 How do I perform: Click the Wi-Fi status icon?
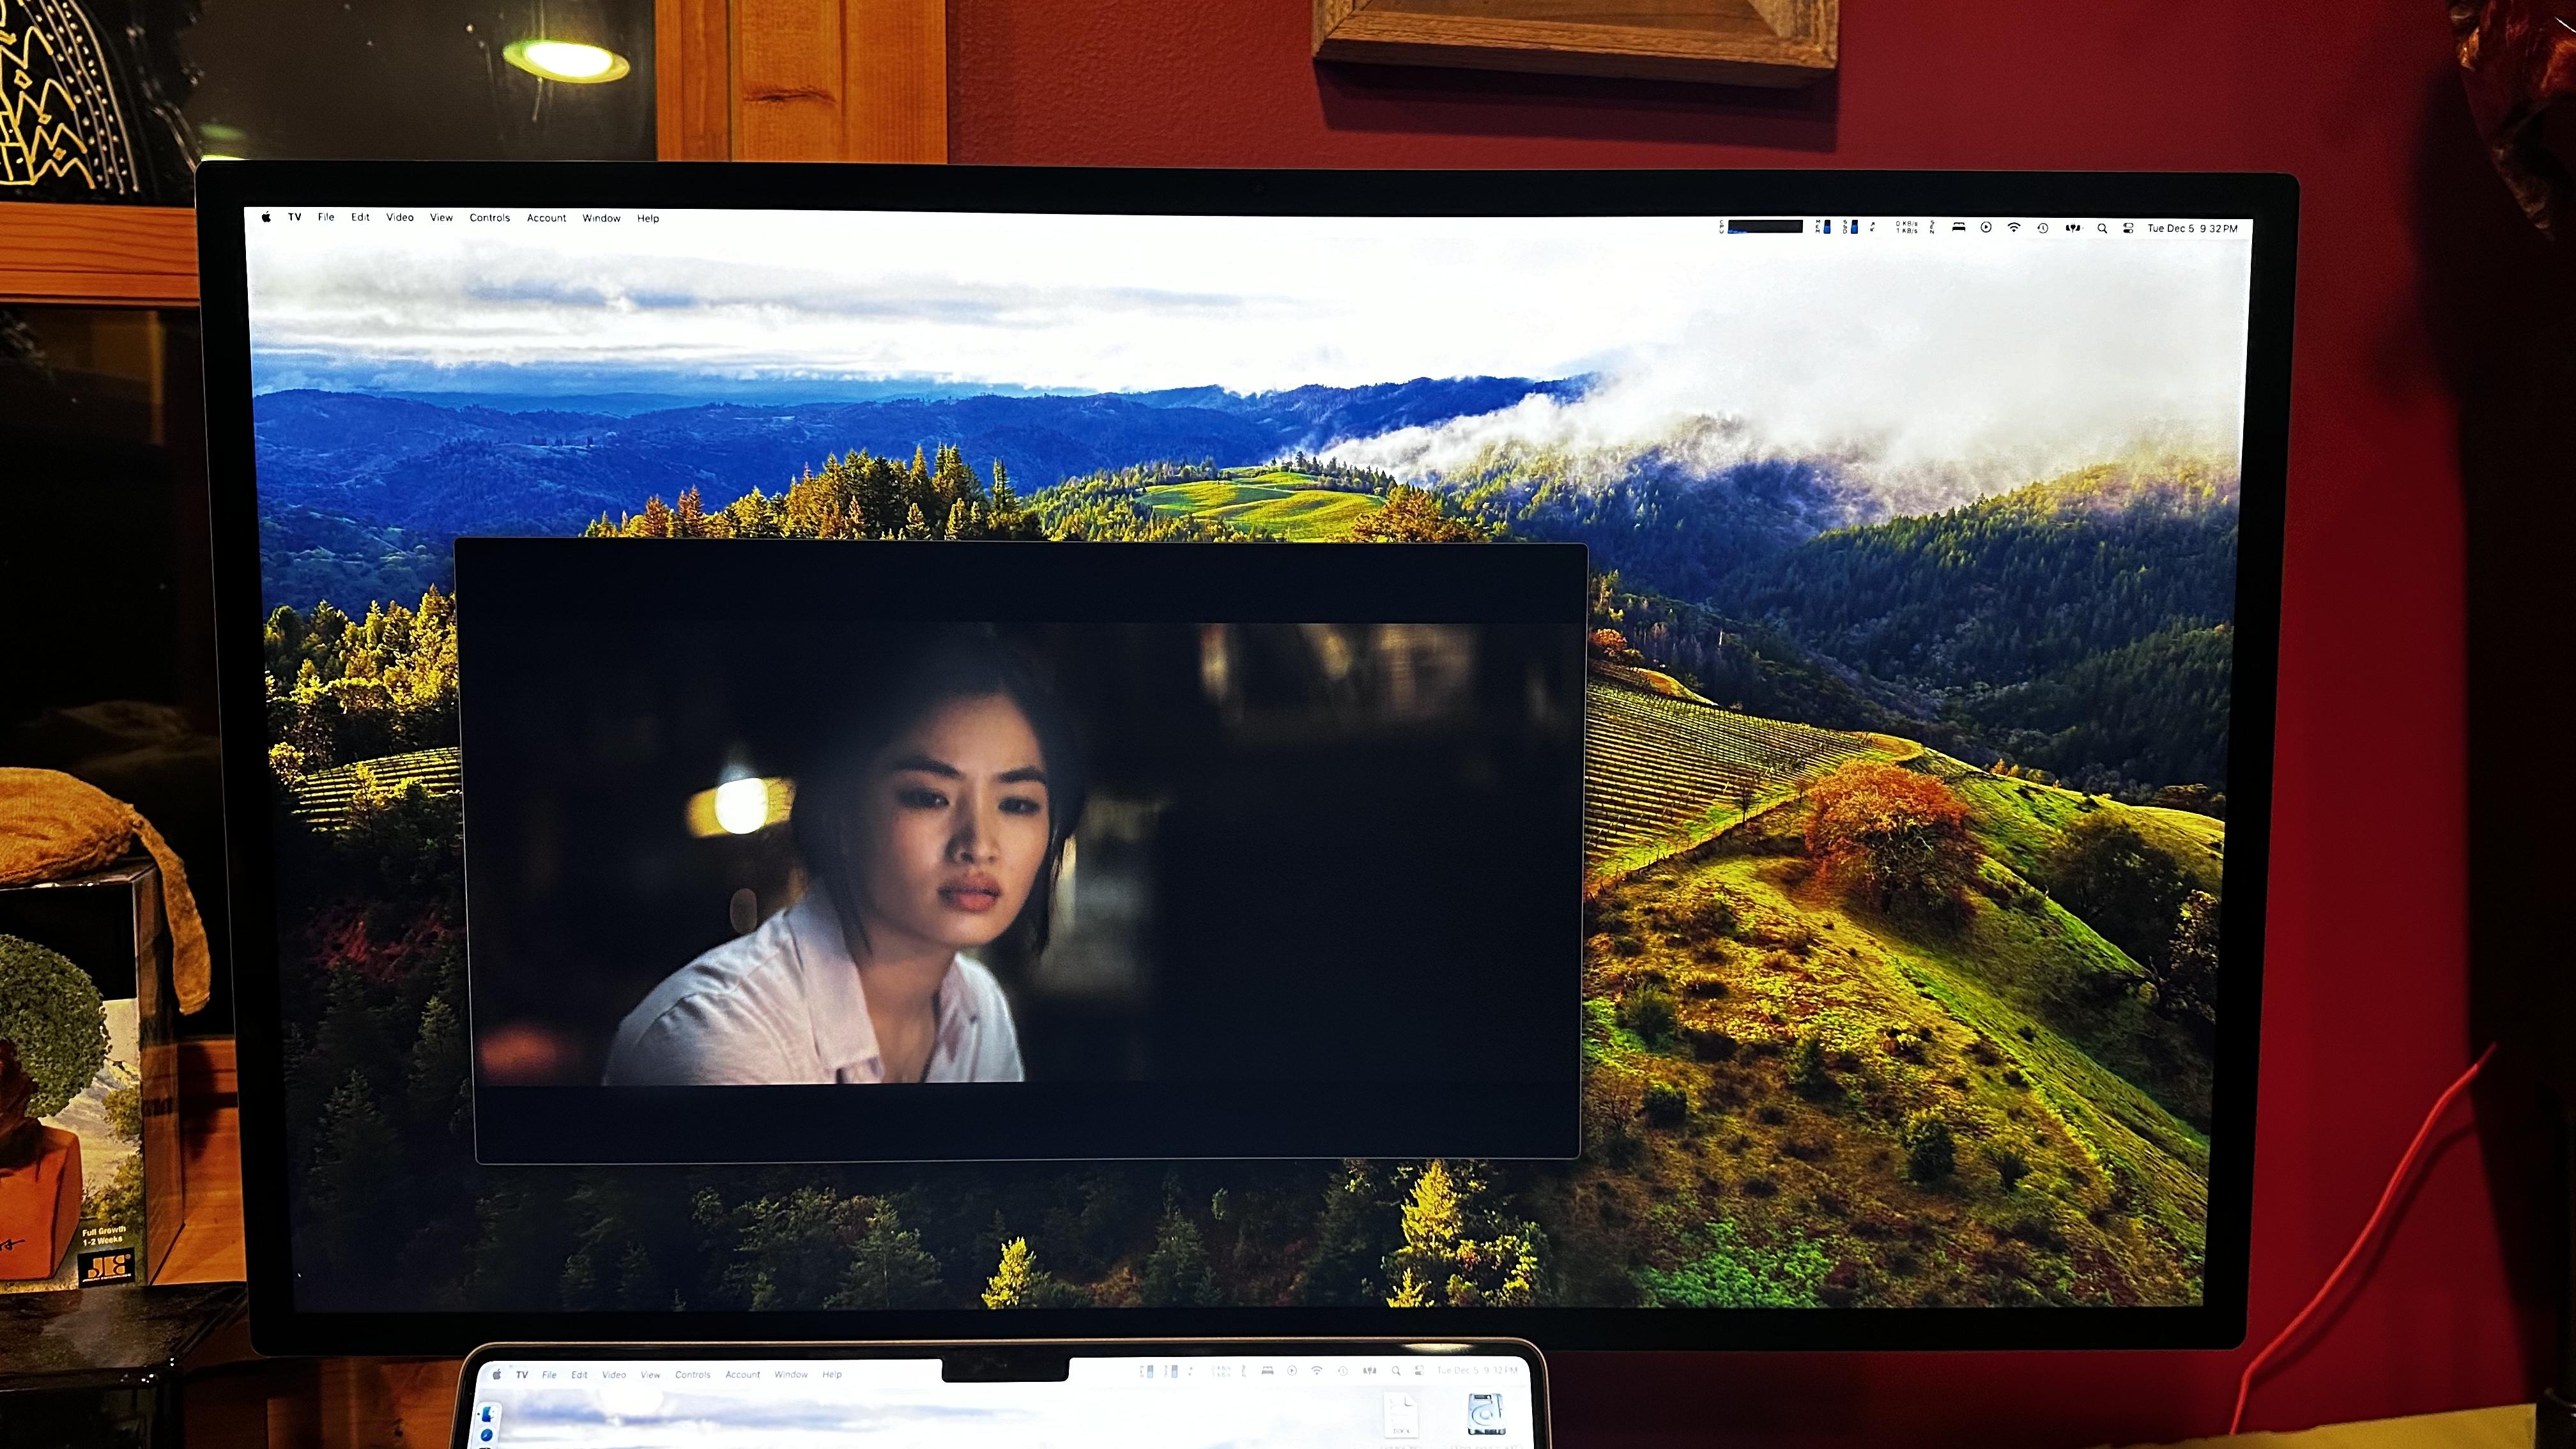[2014, 227]
